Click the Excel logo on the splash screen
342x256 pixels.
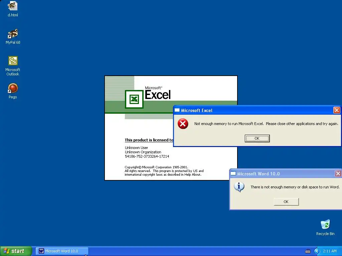pyautogui.click(x=134, y=99)
